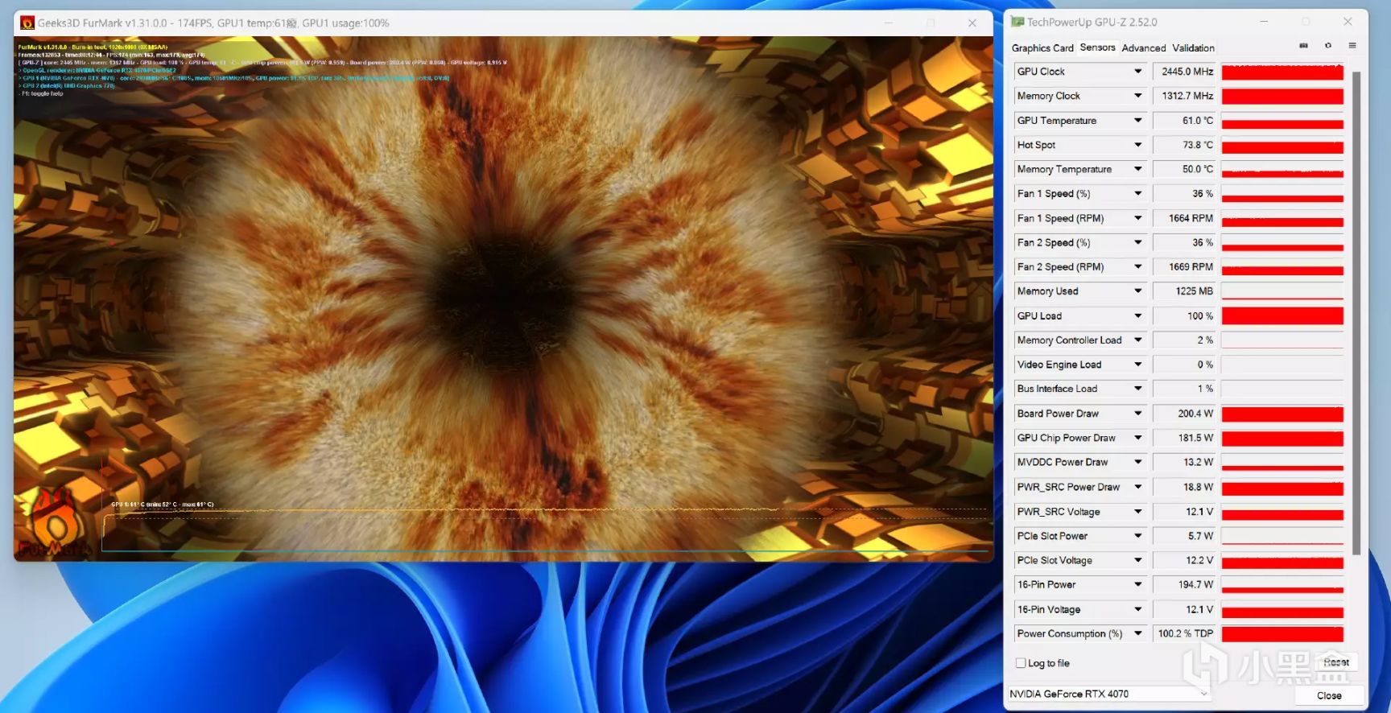1391x713 pixels.
Task: Click the GPU-Z sensors vertical scrollbar
Action: pos(1356,312)
